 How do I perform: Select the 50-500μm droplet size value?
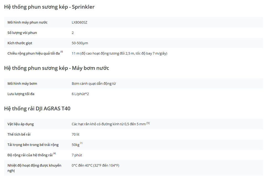click(80, 43)
